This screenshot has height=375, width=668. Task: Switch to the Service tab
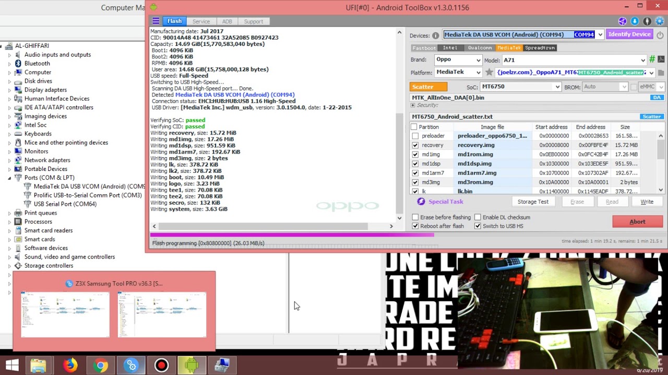pyautogui.click(x=201, y=21)
